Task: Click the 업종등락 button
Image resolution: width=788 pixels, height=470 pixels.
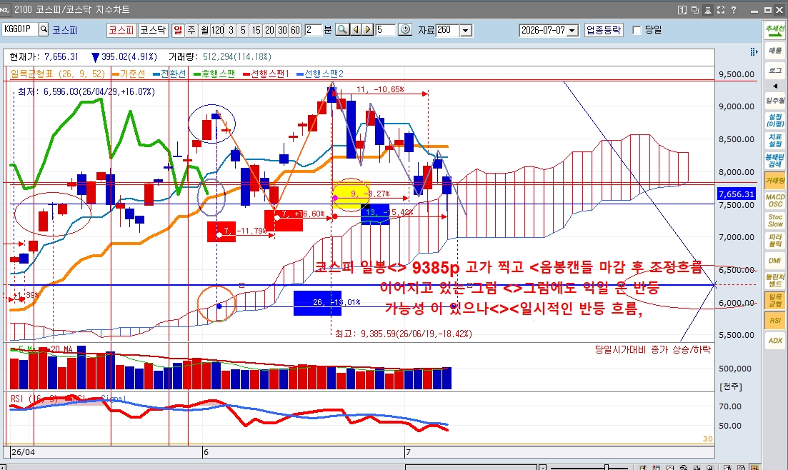Action: click(604, 30)
